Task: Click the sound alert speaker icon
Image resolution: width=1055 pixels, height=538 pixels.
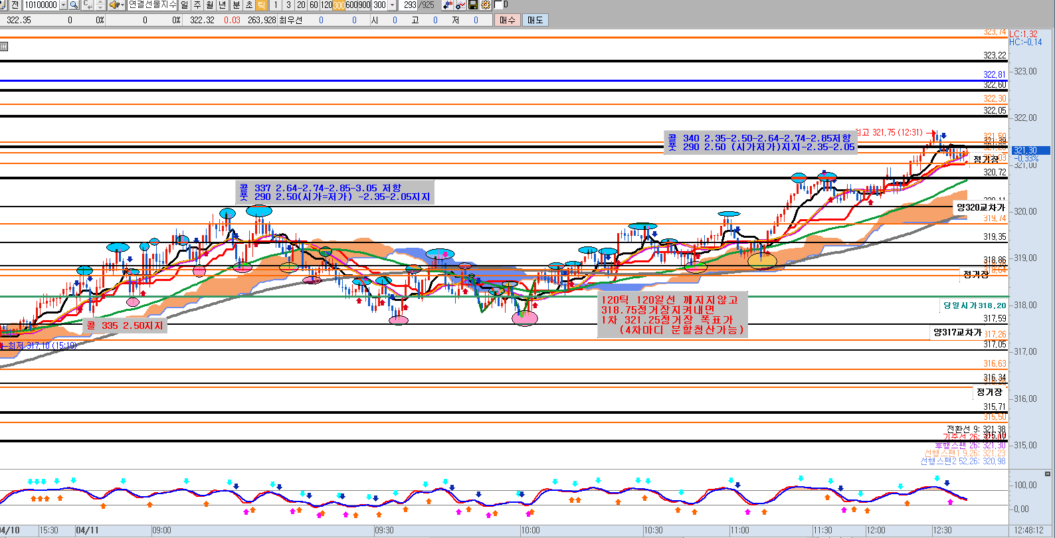Action: point(114,5)
